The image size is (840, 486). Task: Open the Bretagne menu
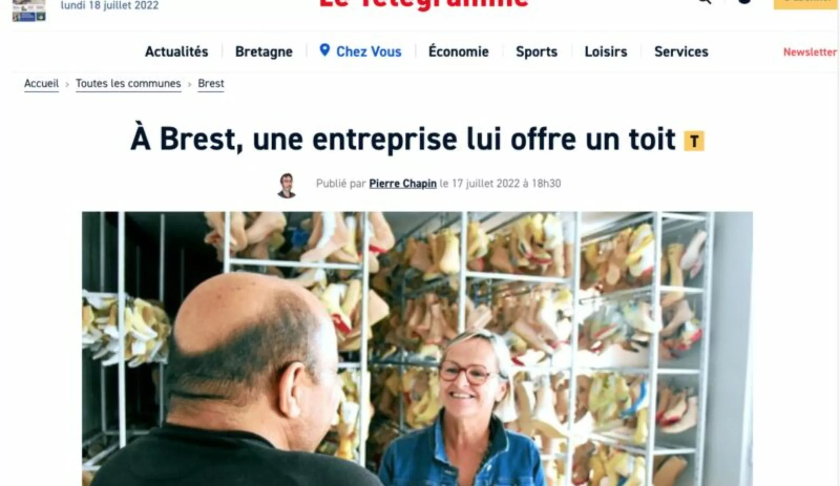[264, 52]
